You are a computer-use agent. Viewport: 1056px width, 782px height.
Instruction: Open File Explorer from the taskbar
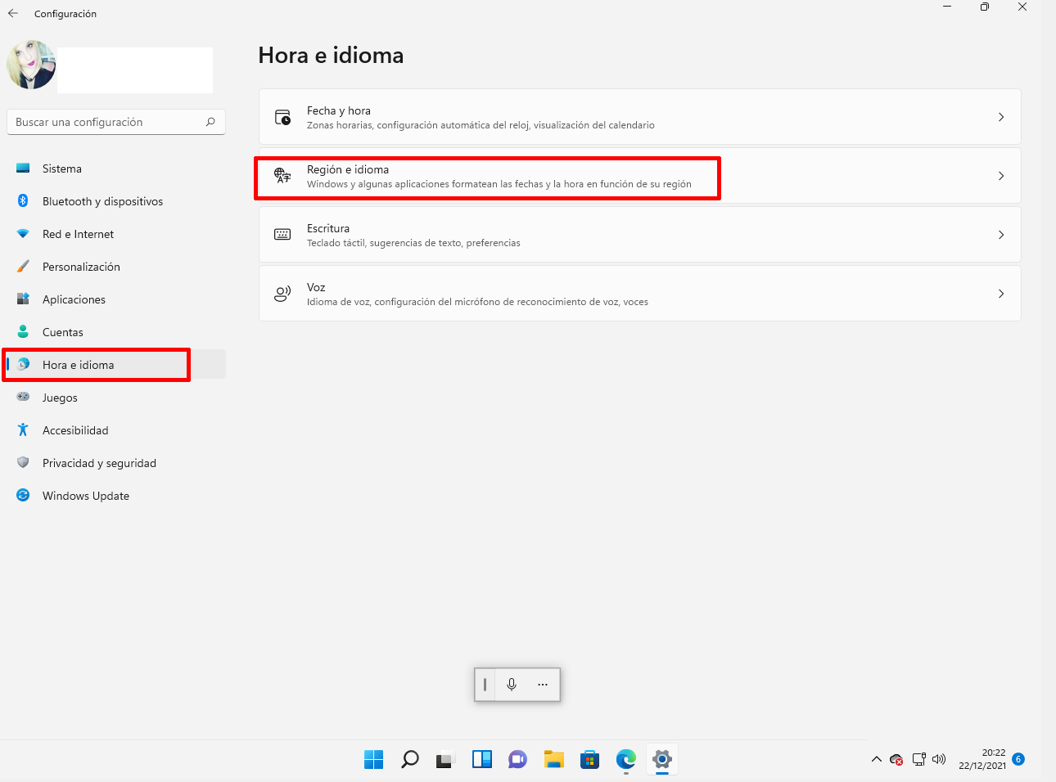[x=553, y=760]
